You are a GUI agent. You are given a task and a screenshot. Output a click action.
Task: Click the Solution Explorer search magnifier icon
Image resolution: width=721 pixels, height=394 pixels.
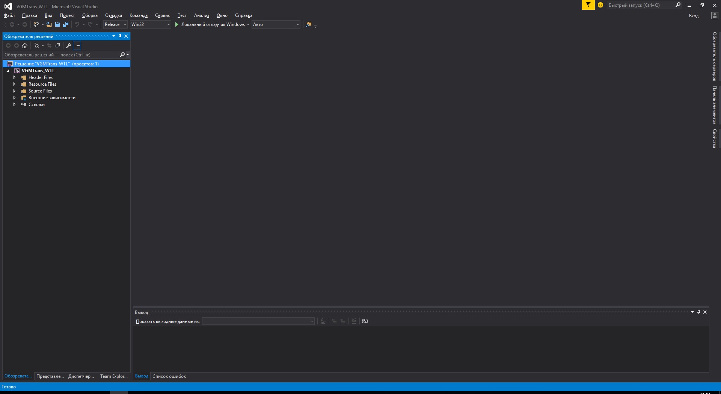122,55
